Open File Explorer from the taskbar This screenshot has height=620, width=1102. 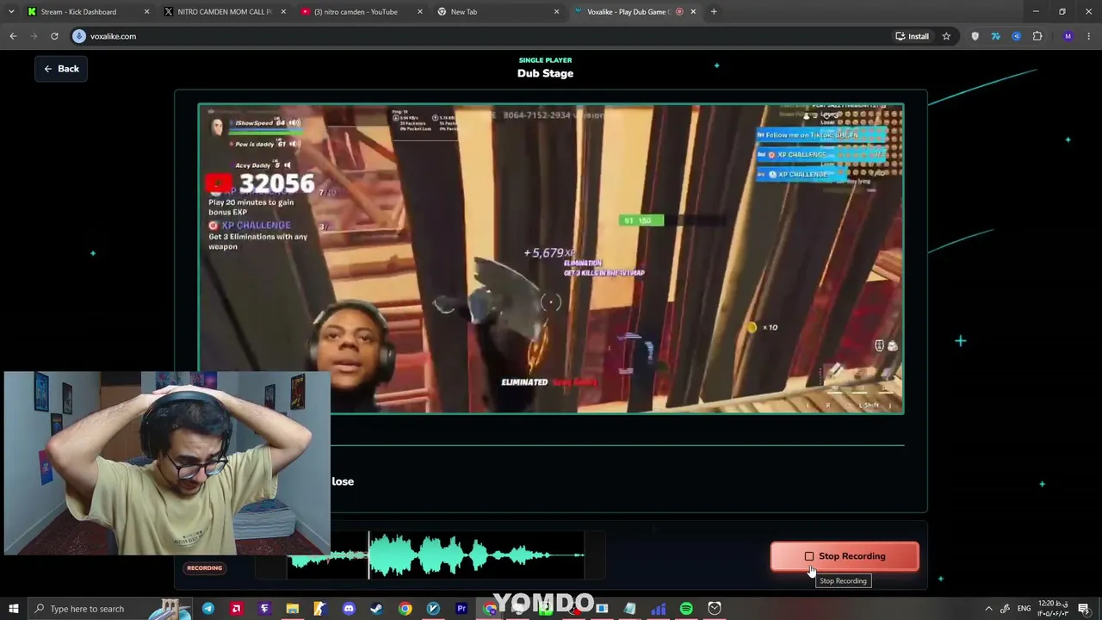tap(293, 609)
